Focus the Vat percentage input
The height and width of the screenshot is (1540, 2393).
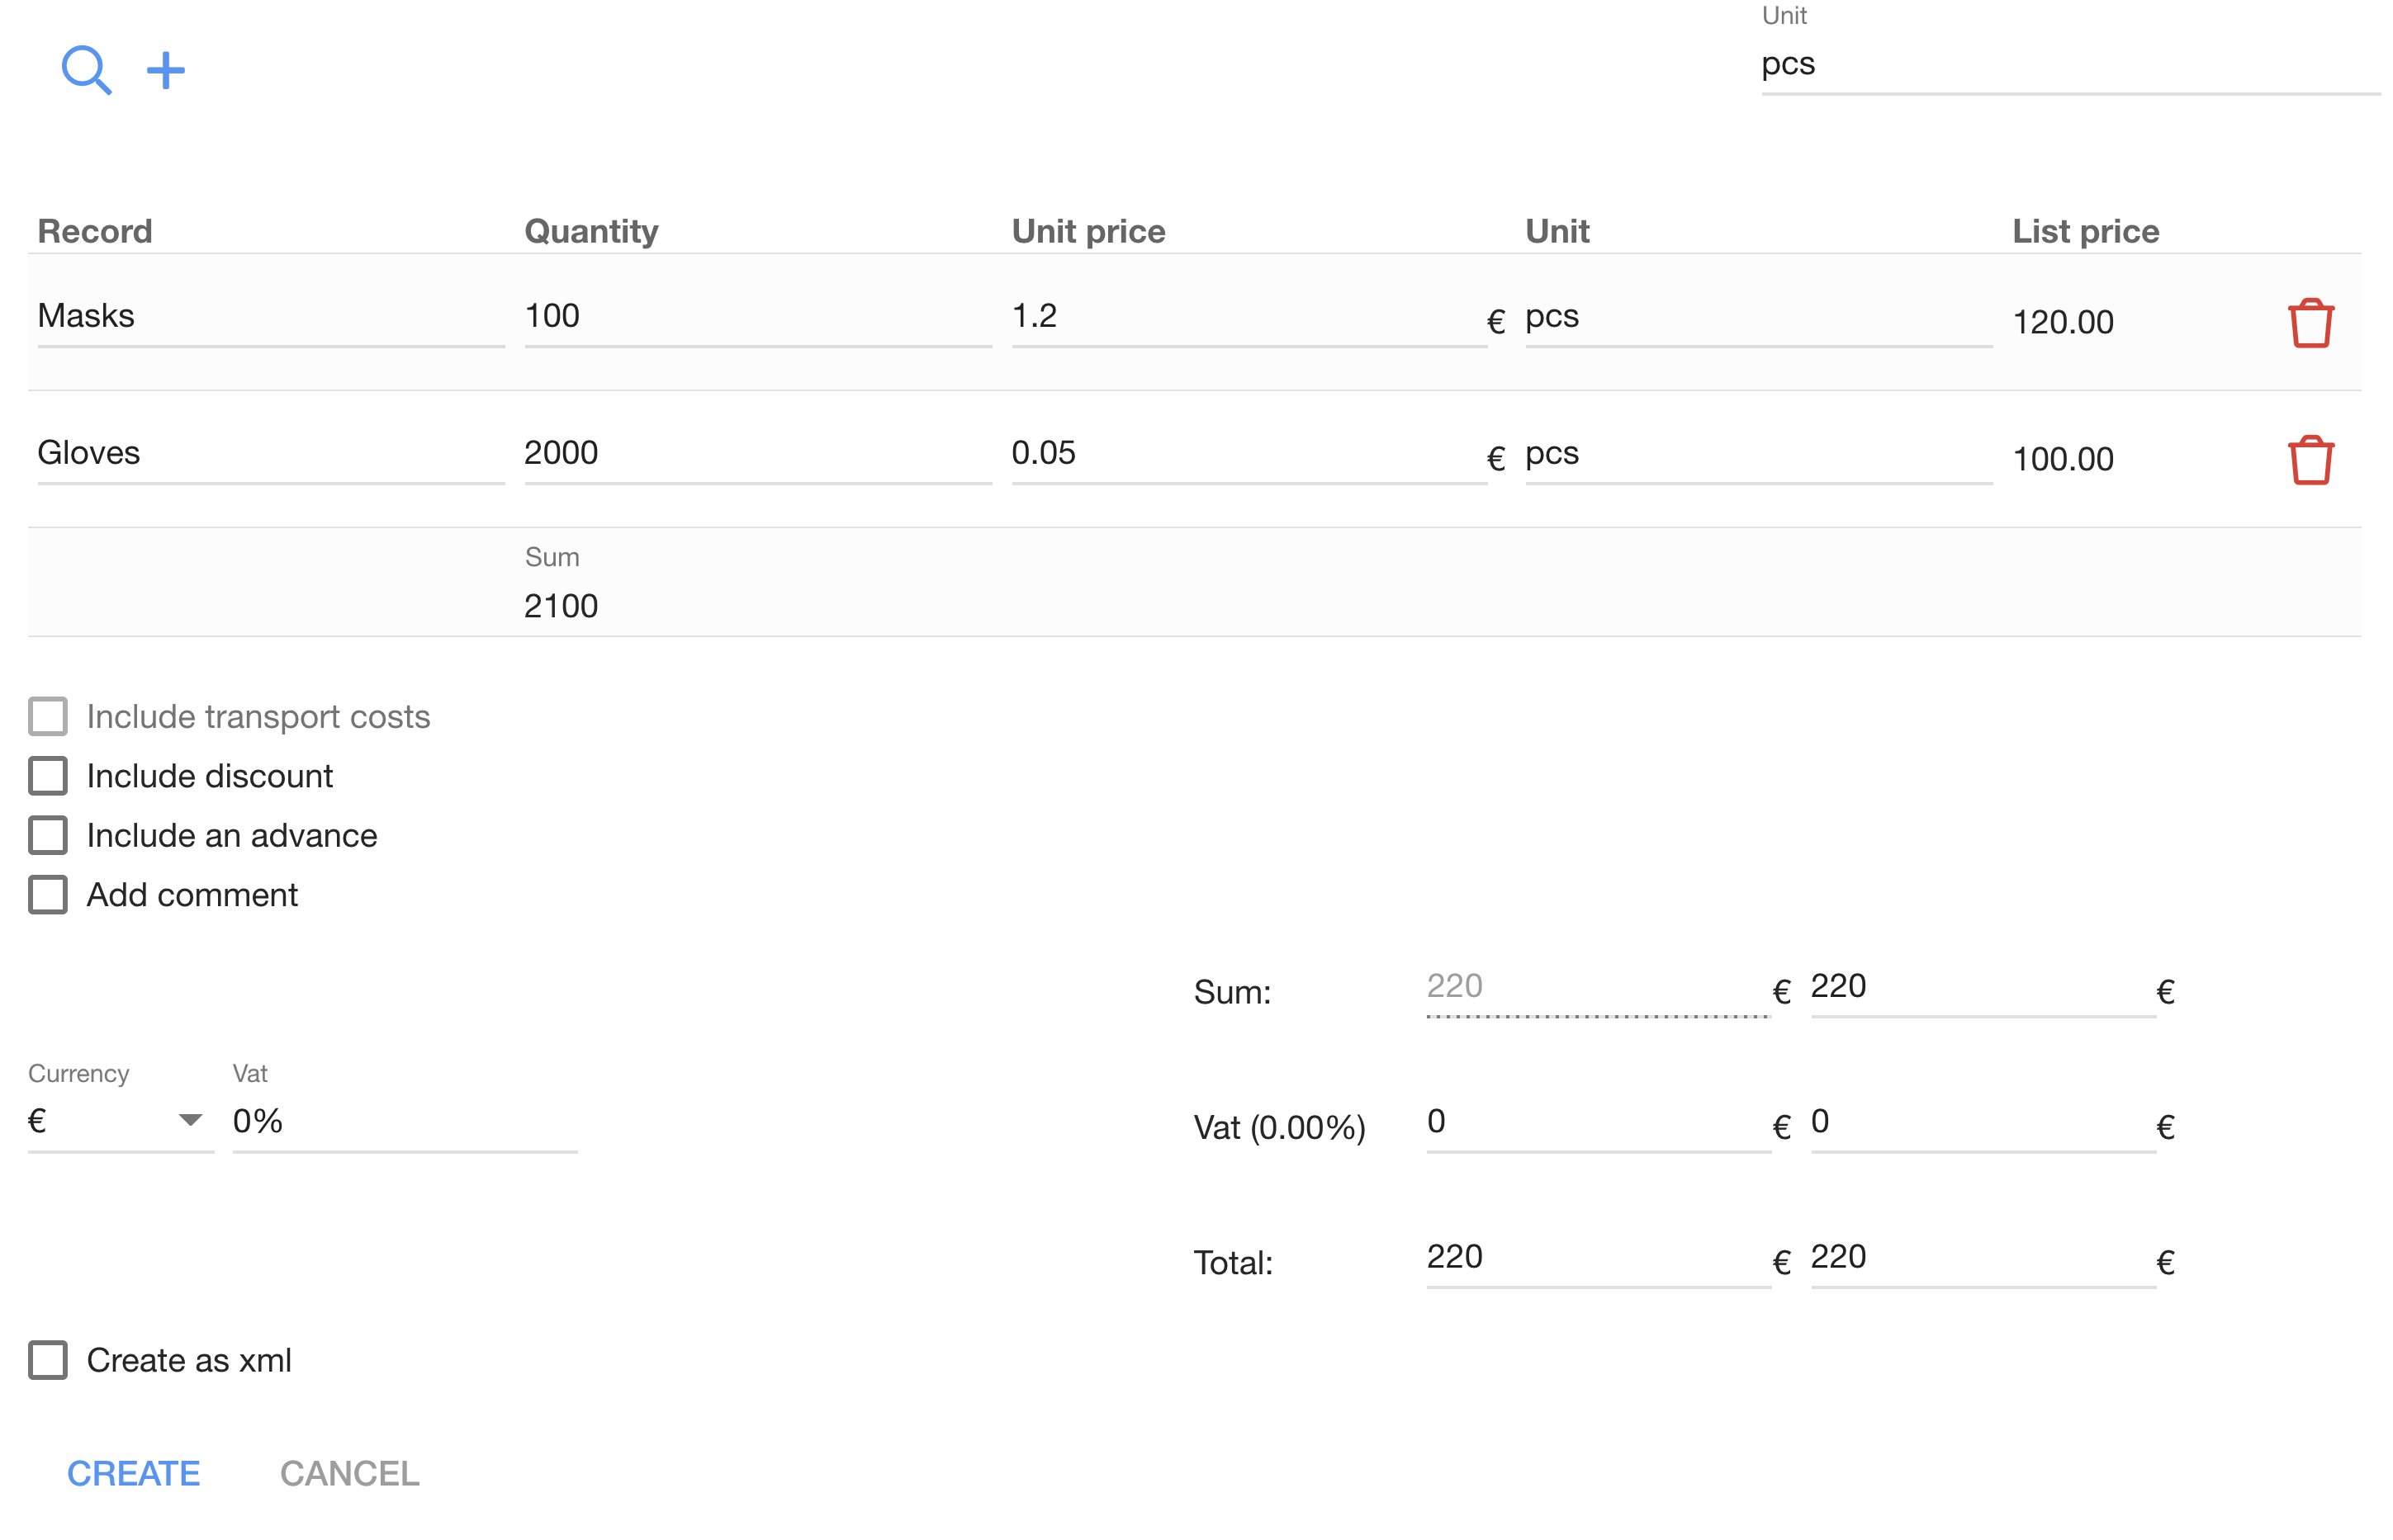click(404, 1121)
